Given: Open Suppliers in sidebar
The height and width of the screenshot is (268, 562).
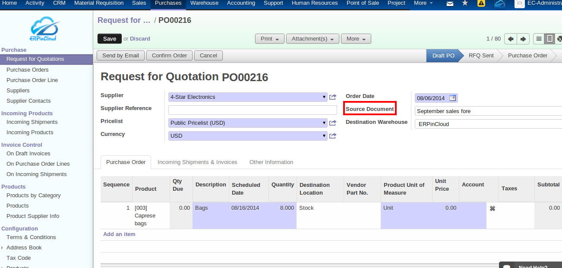Looking at the screenshot, I should (18, 91).
